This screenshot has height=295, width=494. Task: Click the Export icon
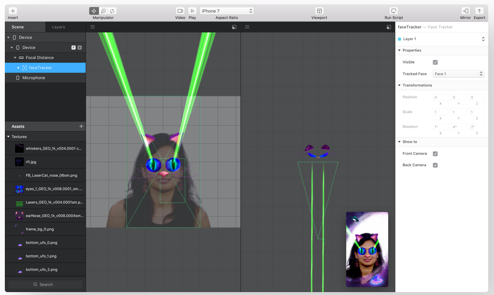click(x=479, y=11)
